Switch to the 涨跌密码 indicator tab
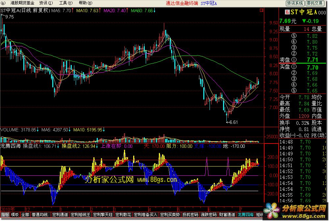329x221 pixels. tap(209, 214)
